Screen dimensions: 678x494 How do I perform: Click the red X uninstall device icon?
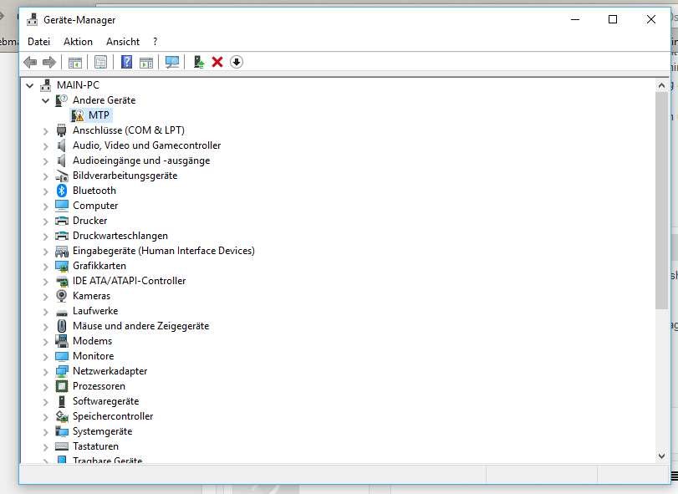click(217, 62)
